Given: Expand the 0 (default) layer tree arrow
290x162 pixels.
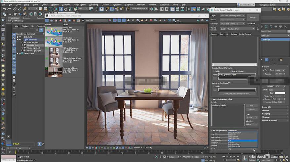Looking at the screenshot, I should tap(18, 37).
